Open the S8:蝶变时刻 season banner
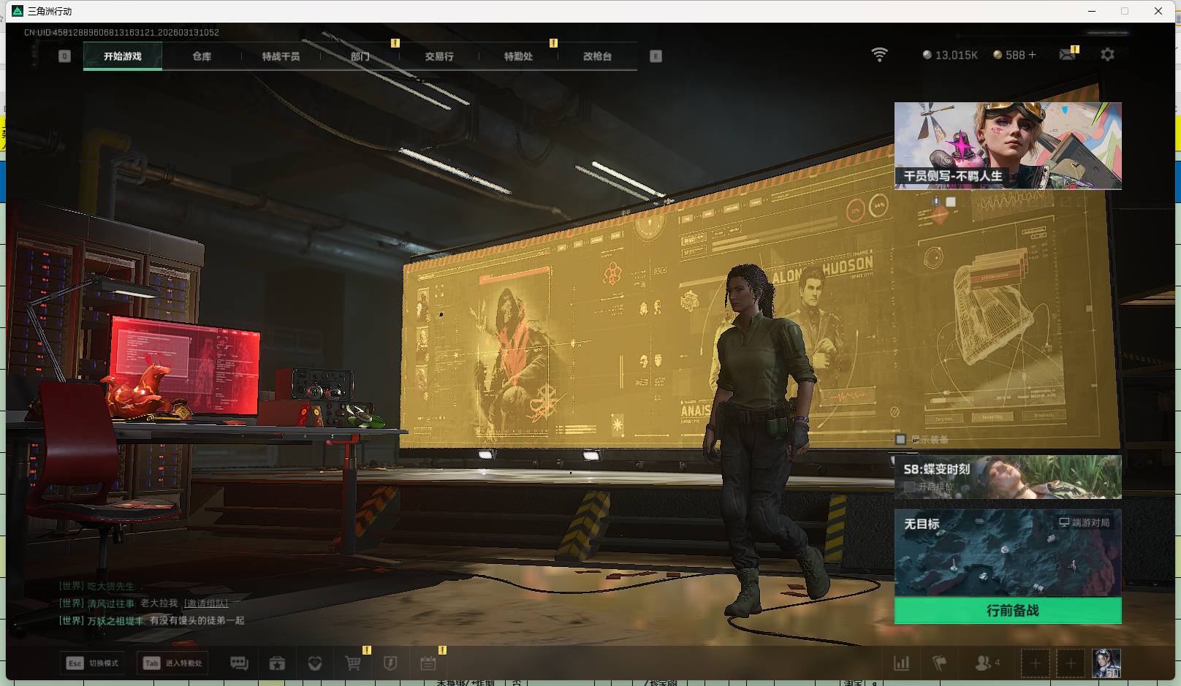 1008,477
